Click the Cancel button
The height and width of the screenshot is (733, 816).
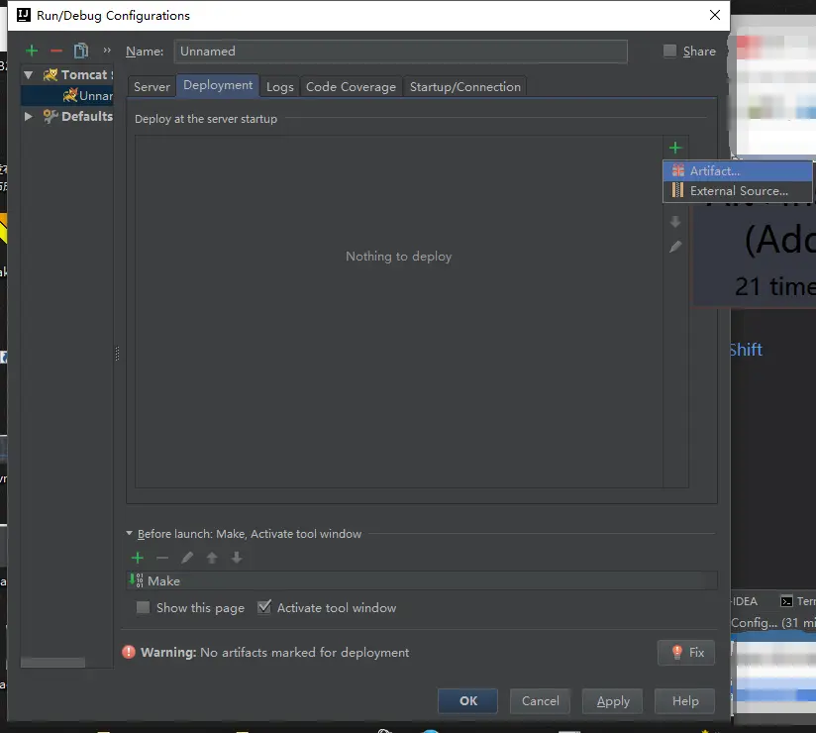coord(540,701)
